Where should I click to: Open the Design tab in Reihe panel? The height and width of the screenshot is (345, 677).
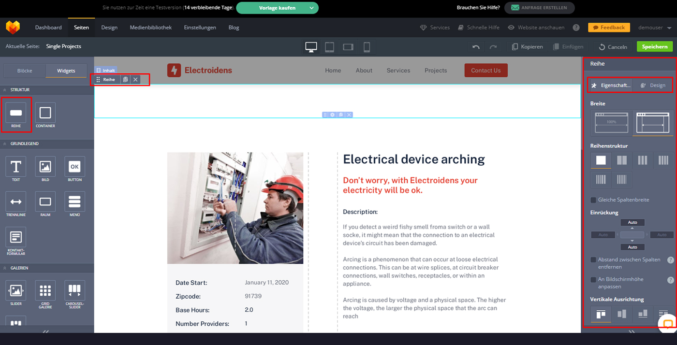point(652,86)
